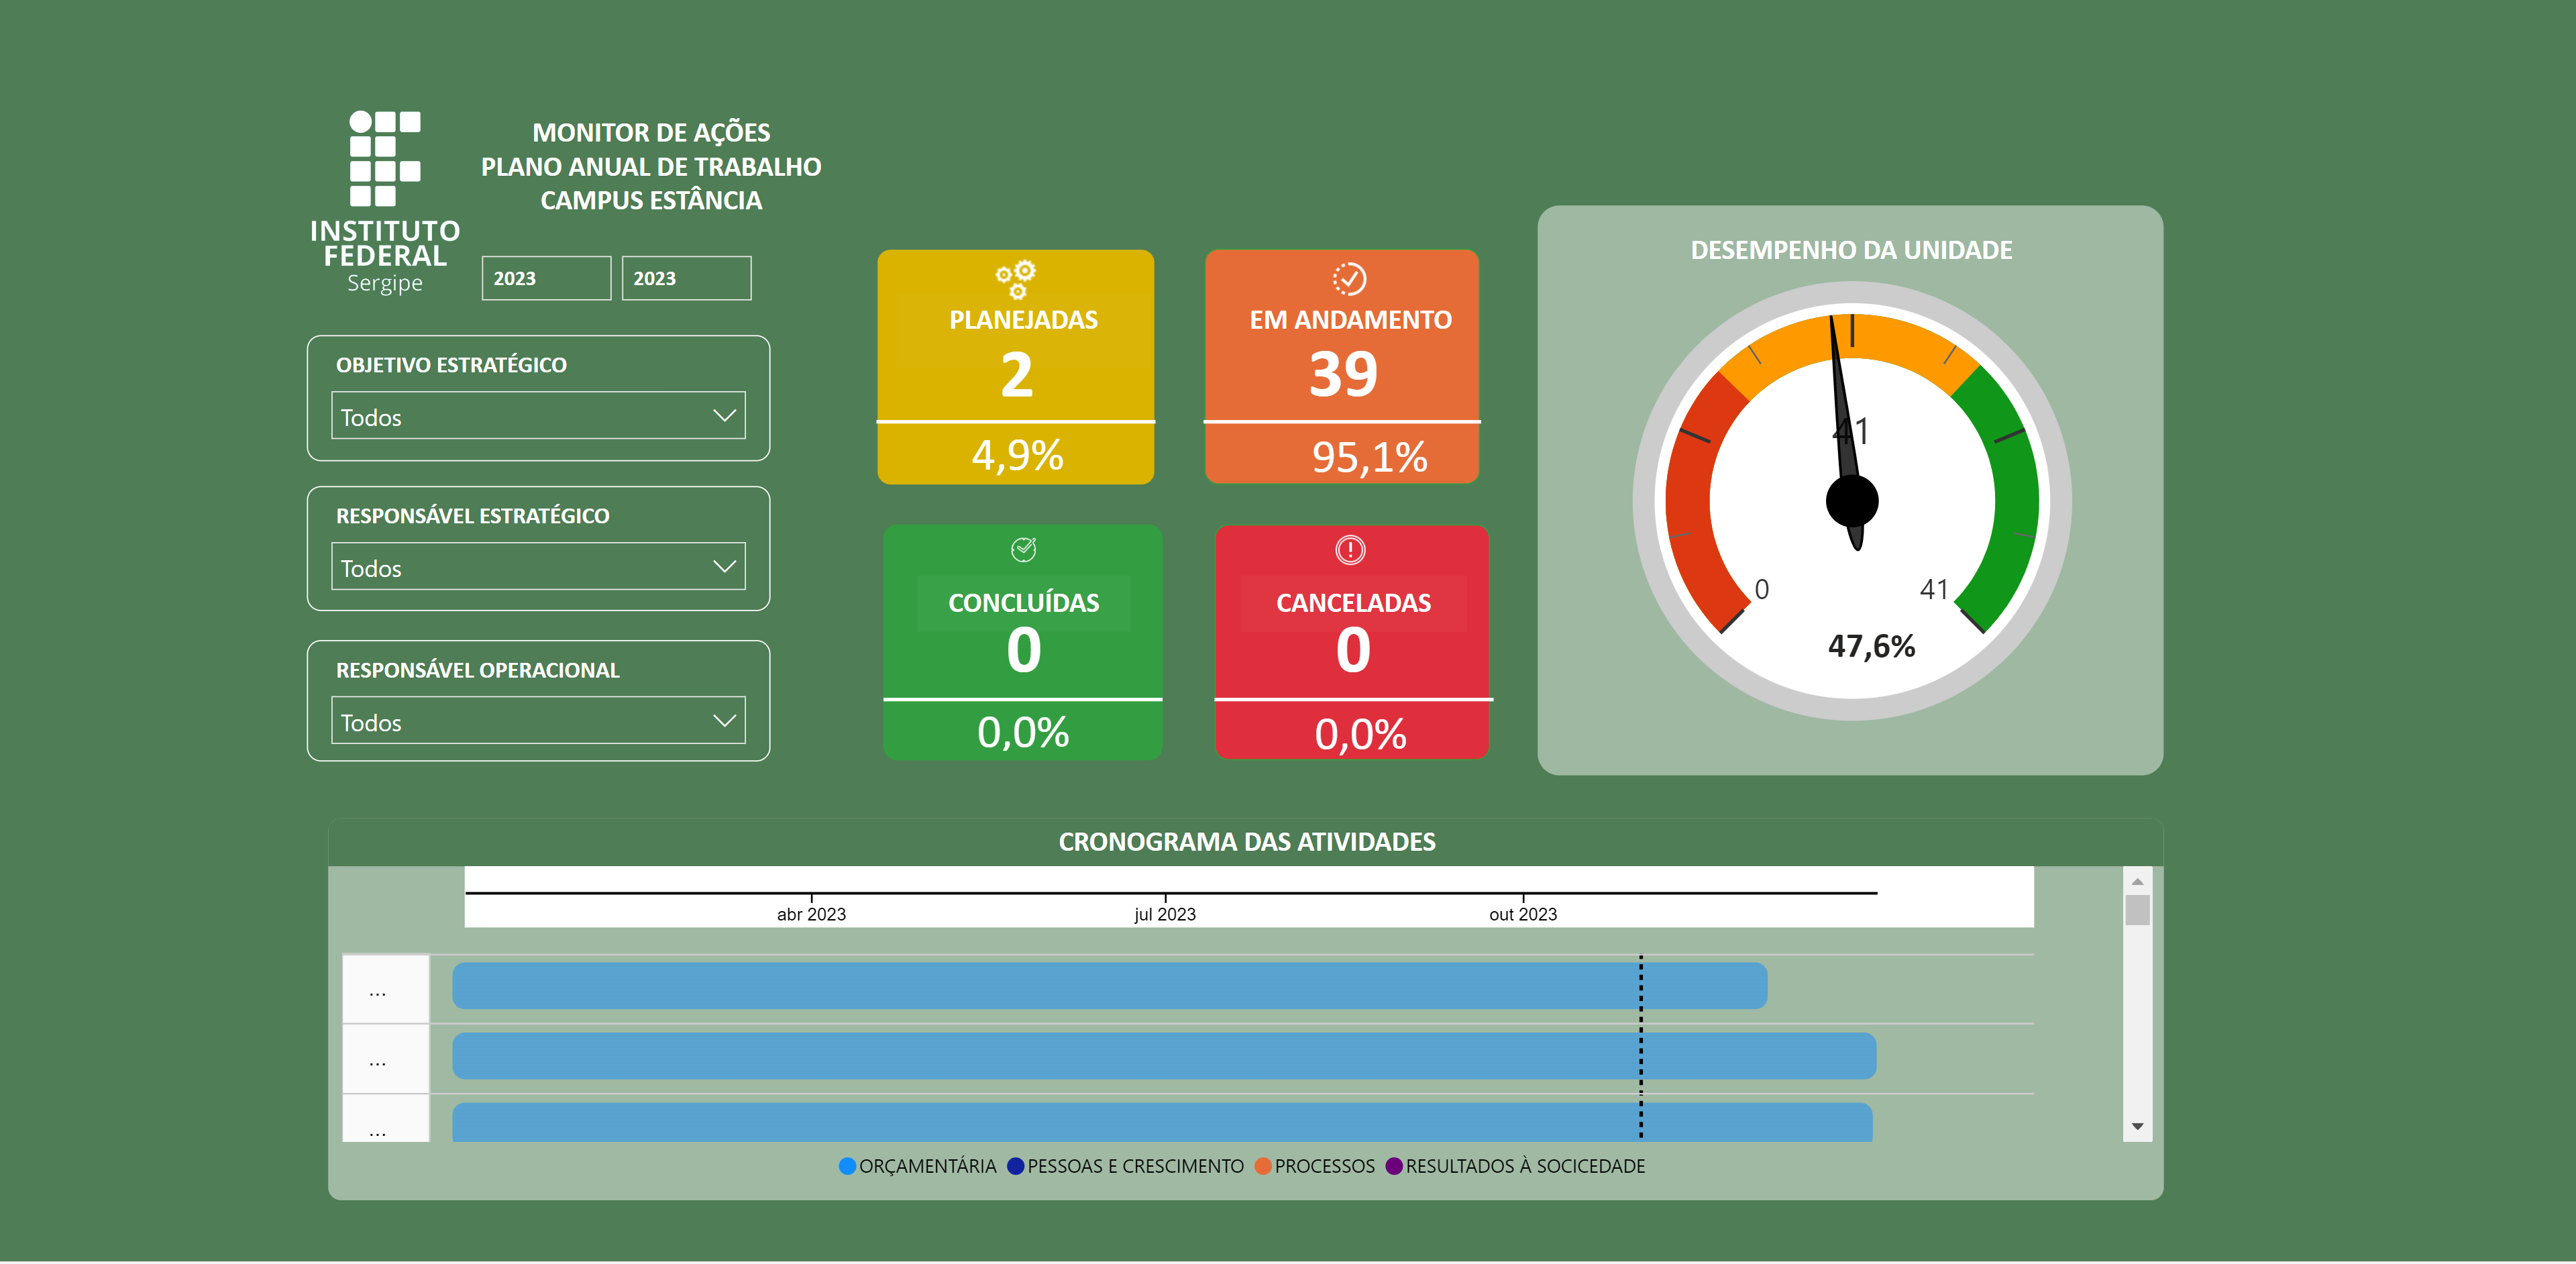Image resolution: width=2576 pixels, height=1264 pixels.
Task: Click the abr 2023 timeline label
Action: [x=811, y=914]
